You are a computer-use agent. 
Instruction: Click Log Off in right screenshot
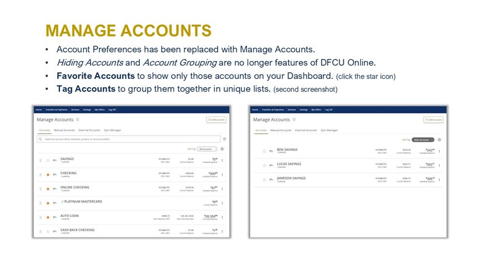tap(329, 109)
